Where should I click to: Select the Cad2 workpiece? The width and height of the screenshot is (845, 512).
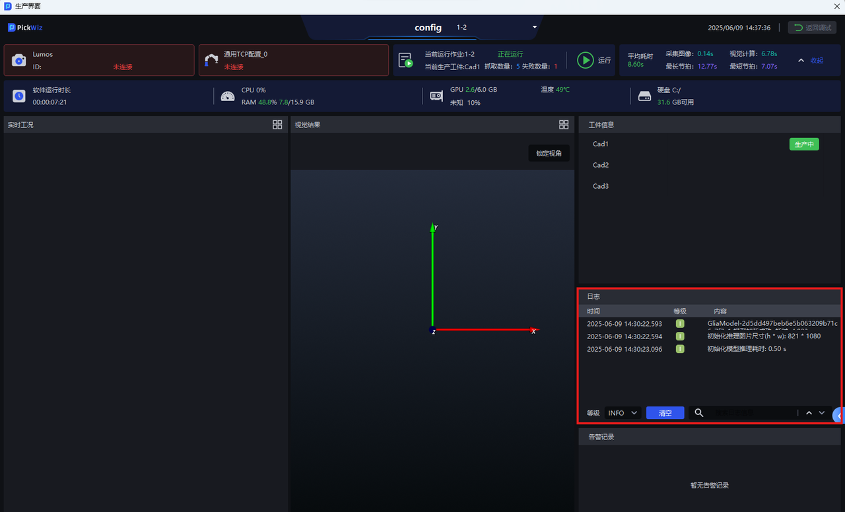(x=601, y=165)
